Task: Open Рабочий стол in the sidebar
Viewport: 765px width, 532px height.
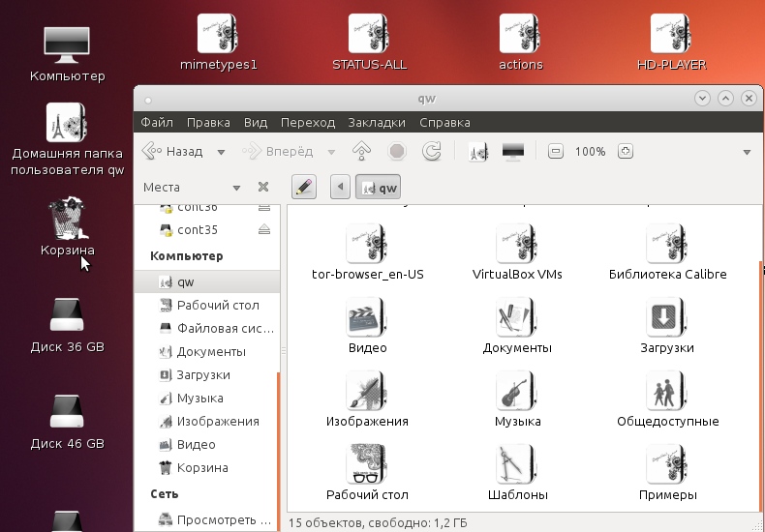Action: point(207,306)
